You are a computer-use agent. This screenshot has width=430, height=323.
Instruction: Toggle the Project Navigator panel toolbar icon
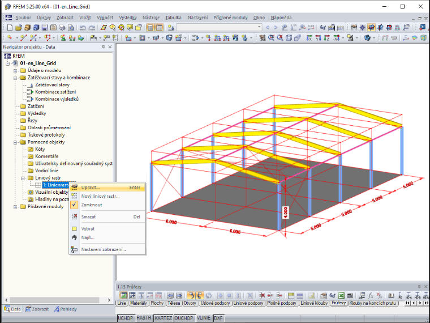(x=150, y=27)
